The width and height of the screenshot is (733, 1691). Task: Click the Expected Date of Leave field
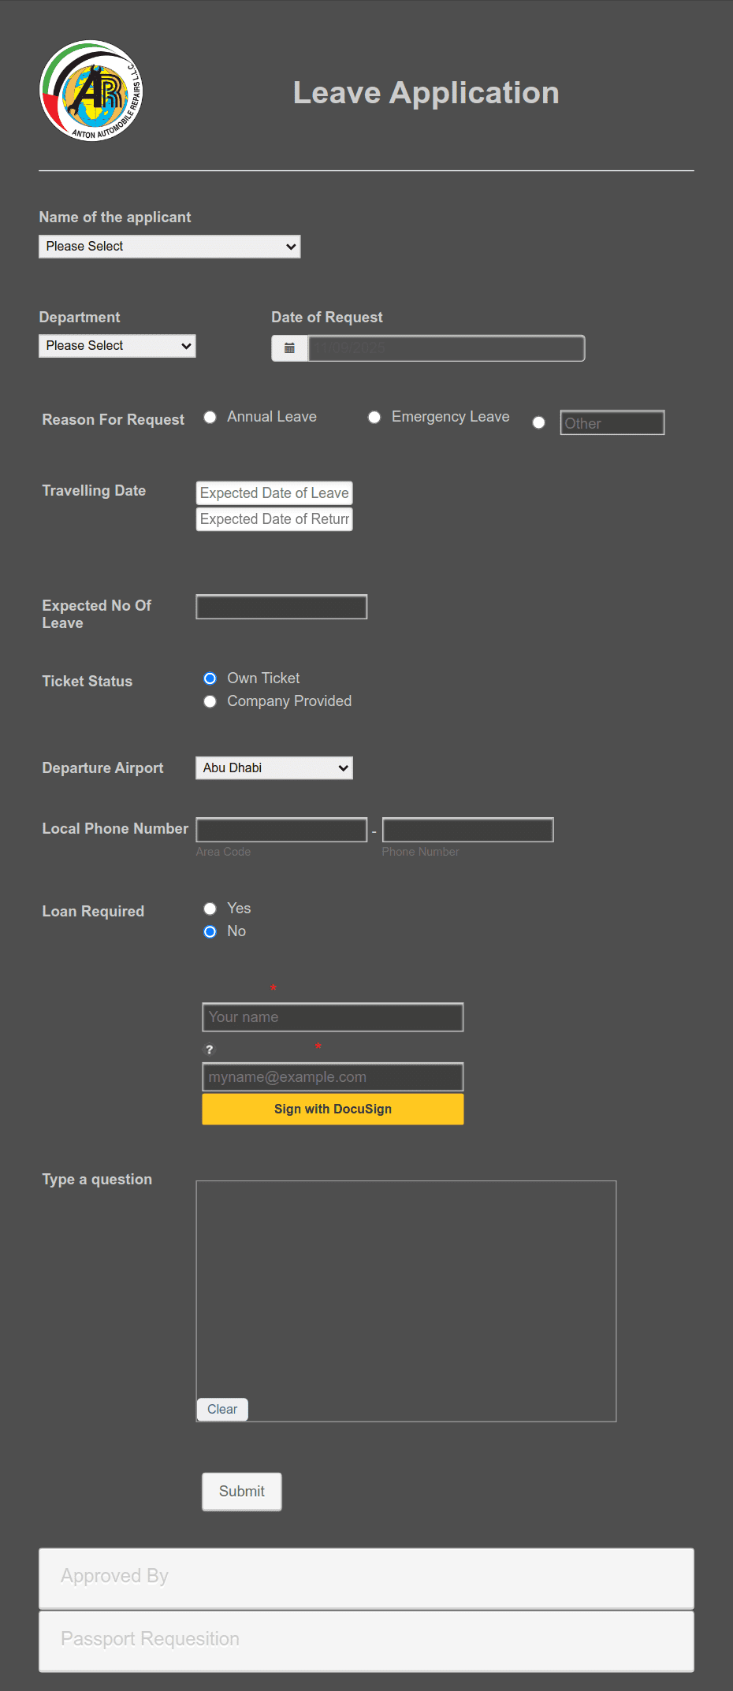274,493
